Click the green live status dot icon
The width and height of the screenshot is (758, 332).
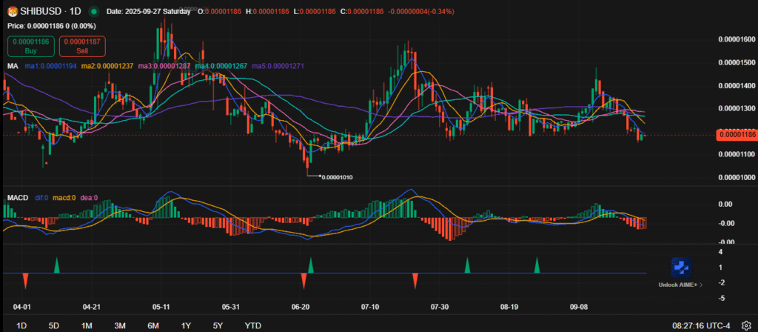tap(94, 10)
